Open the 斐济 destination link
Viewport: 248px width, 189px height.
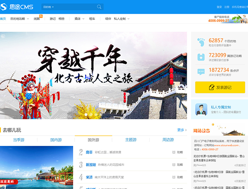[x=89, y=177]
